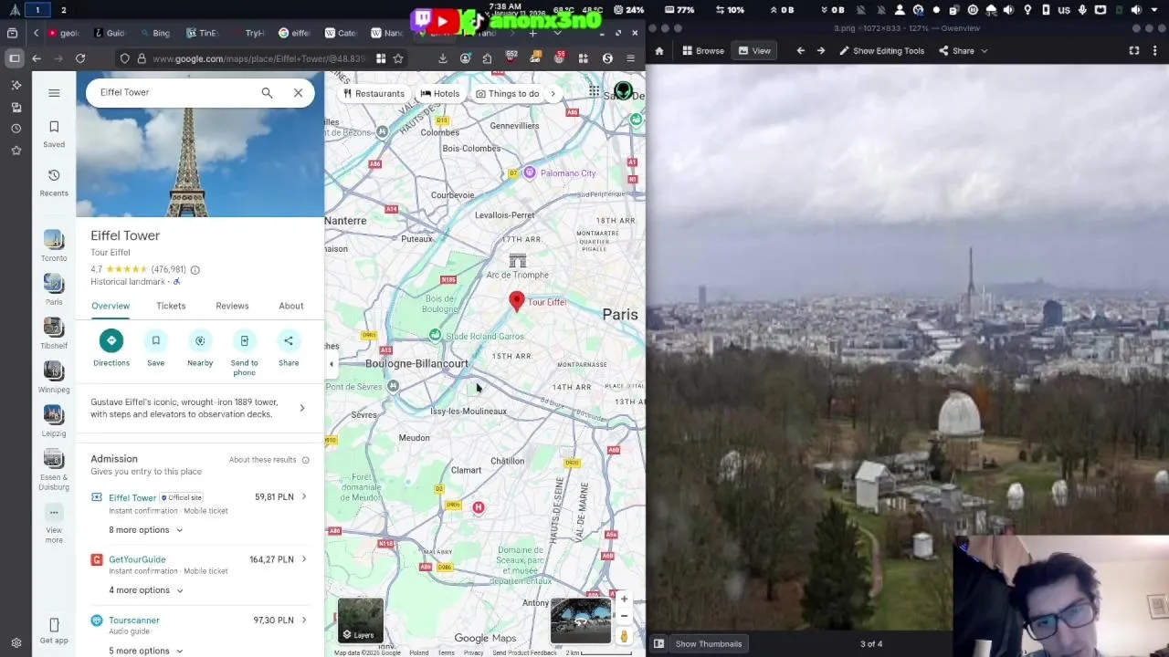The height and width of the screenshot is (657, 1169).
Task: Switch to the About tab
Action: pyautogui.click(x=291, y=306)
